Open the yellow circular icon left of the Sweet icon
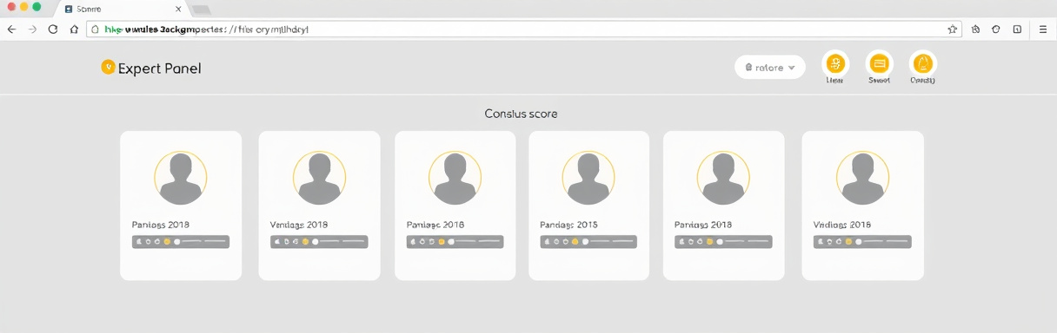This screenshot has width=1057, height=333. (x=835, y=63)
